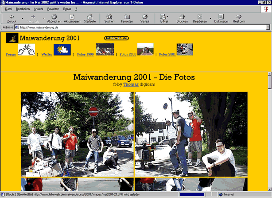272x198 pixels.
Task: Click the Fotos 2000 thumbnail image
Action: tap(145, 49)
